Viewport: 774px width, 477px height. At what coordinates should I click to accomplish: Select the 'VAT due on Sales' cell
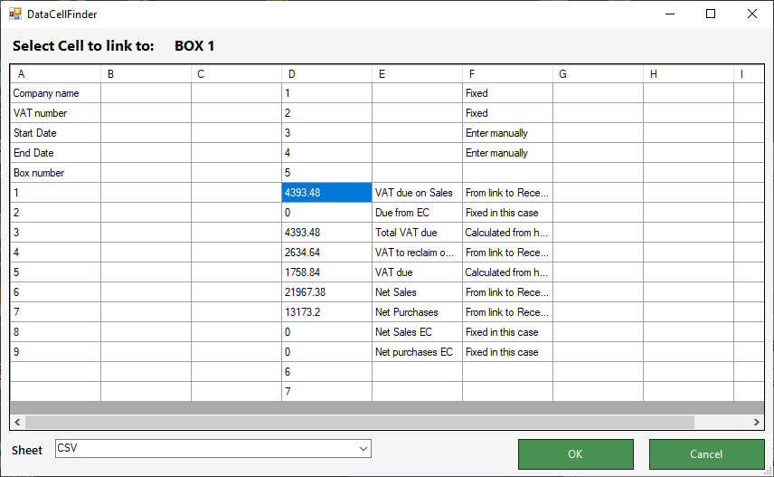(x=417, y=192)
